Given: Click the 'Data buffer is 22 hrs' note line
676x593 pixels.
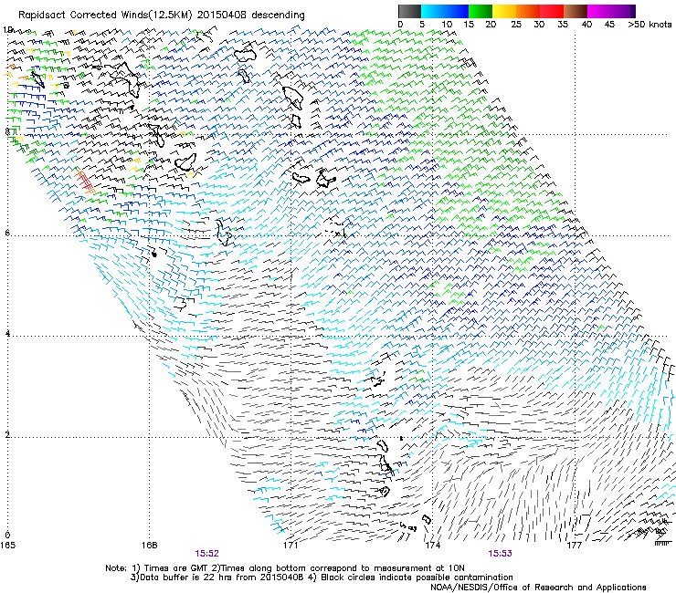Looking at the screenshot, I should point(322,577).
